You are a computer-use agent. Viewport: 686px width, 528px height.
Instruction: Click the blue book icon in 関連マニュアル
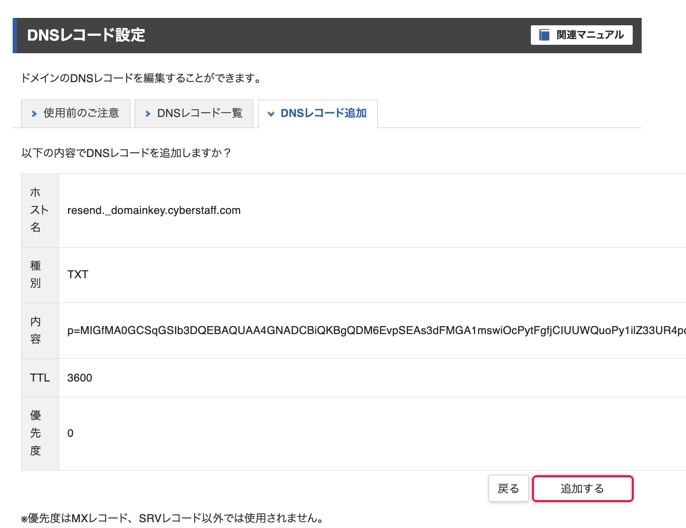point(544,35)
